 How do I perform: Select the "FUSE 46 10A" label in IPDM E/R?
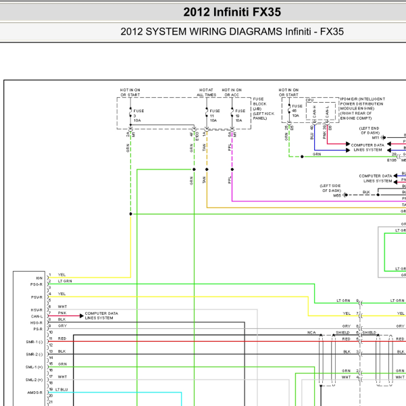click(297, 111)
